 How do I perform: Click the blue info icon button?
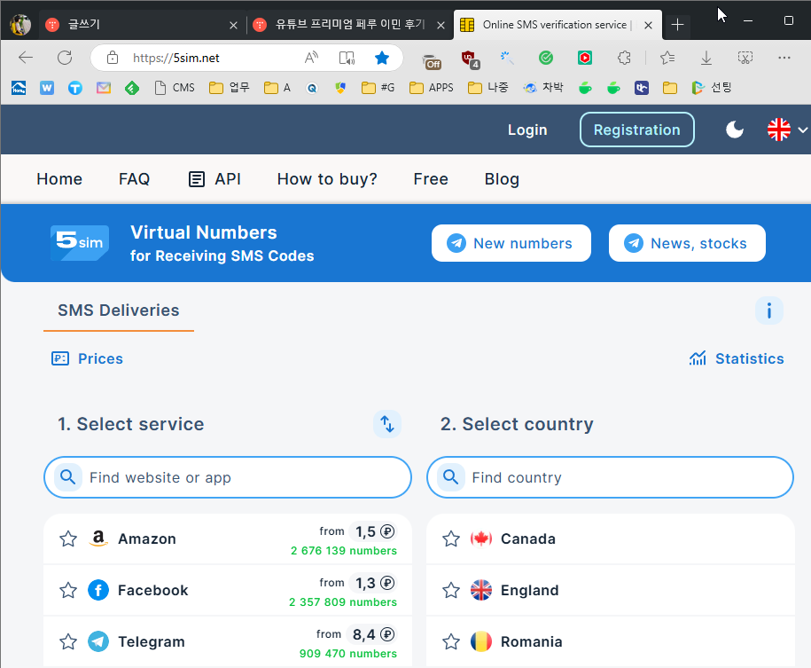[769, 310]
